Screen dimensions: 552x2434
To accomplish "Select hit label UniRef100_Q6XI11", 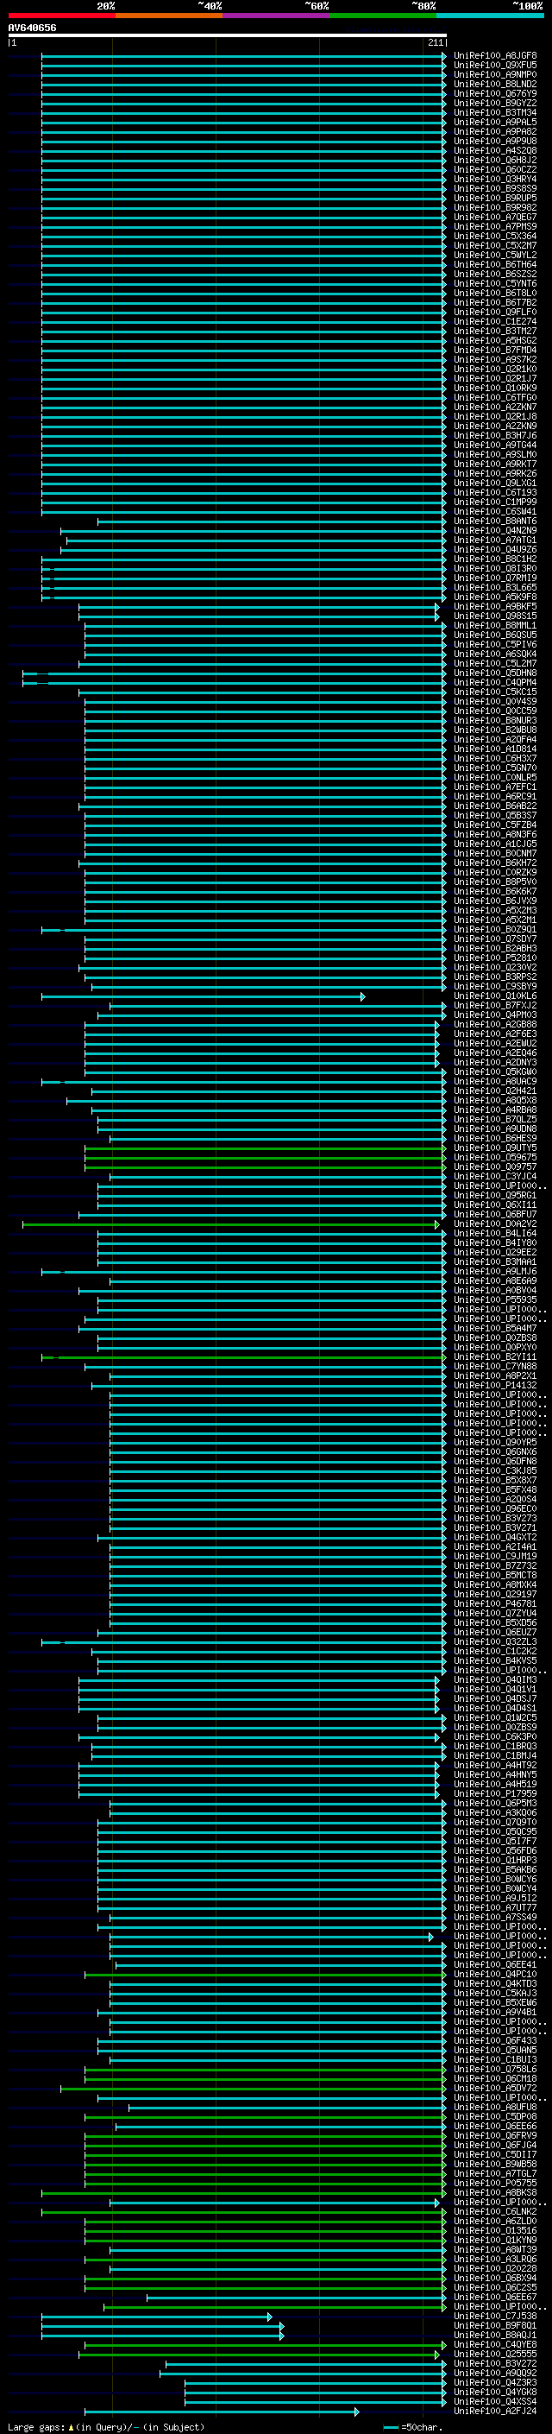I will [x=494, y=1205].
